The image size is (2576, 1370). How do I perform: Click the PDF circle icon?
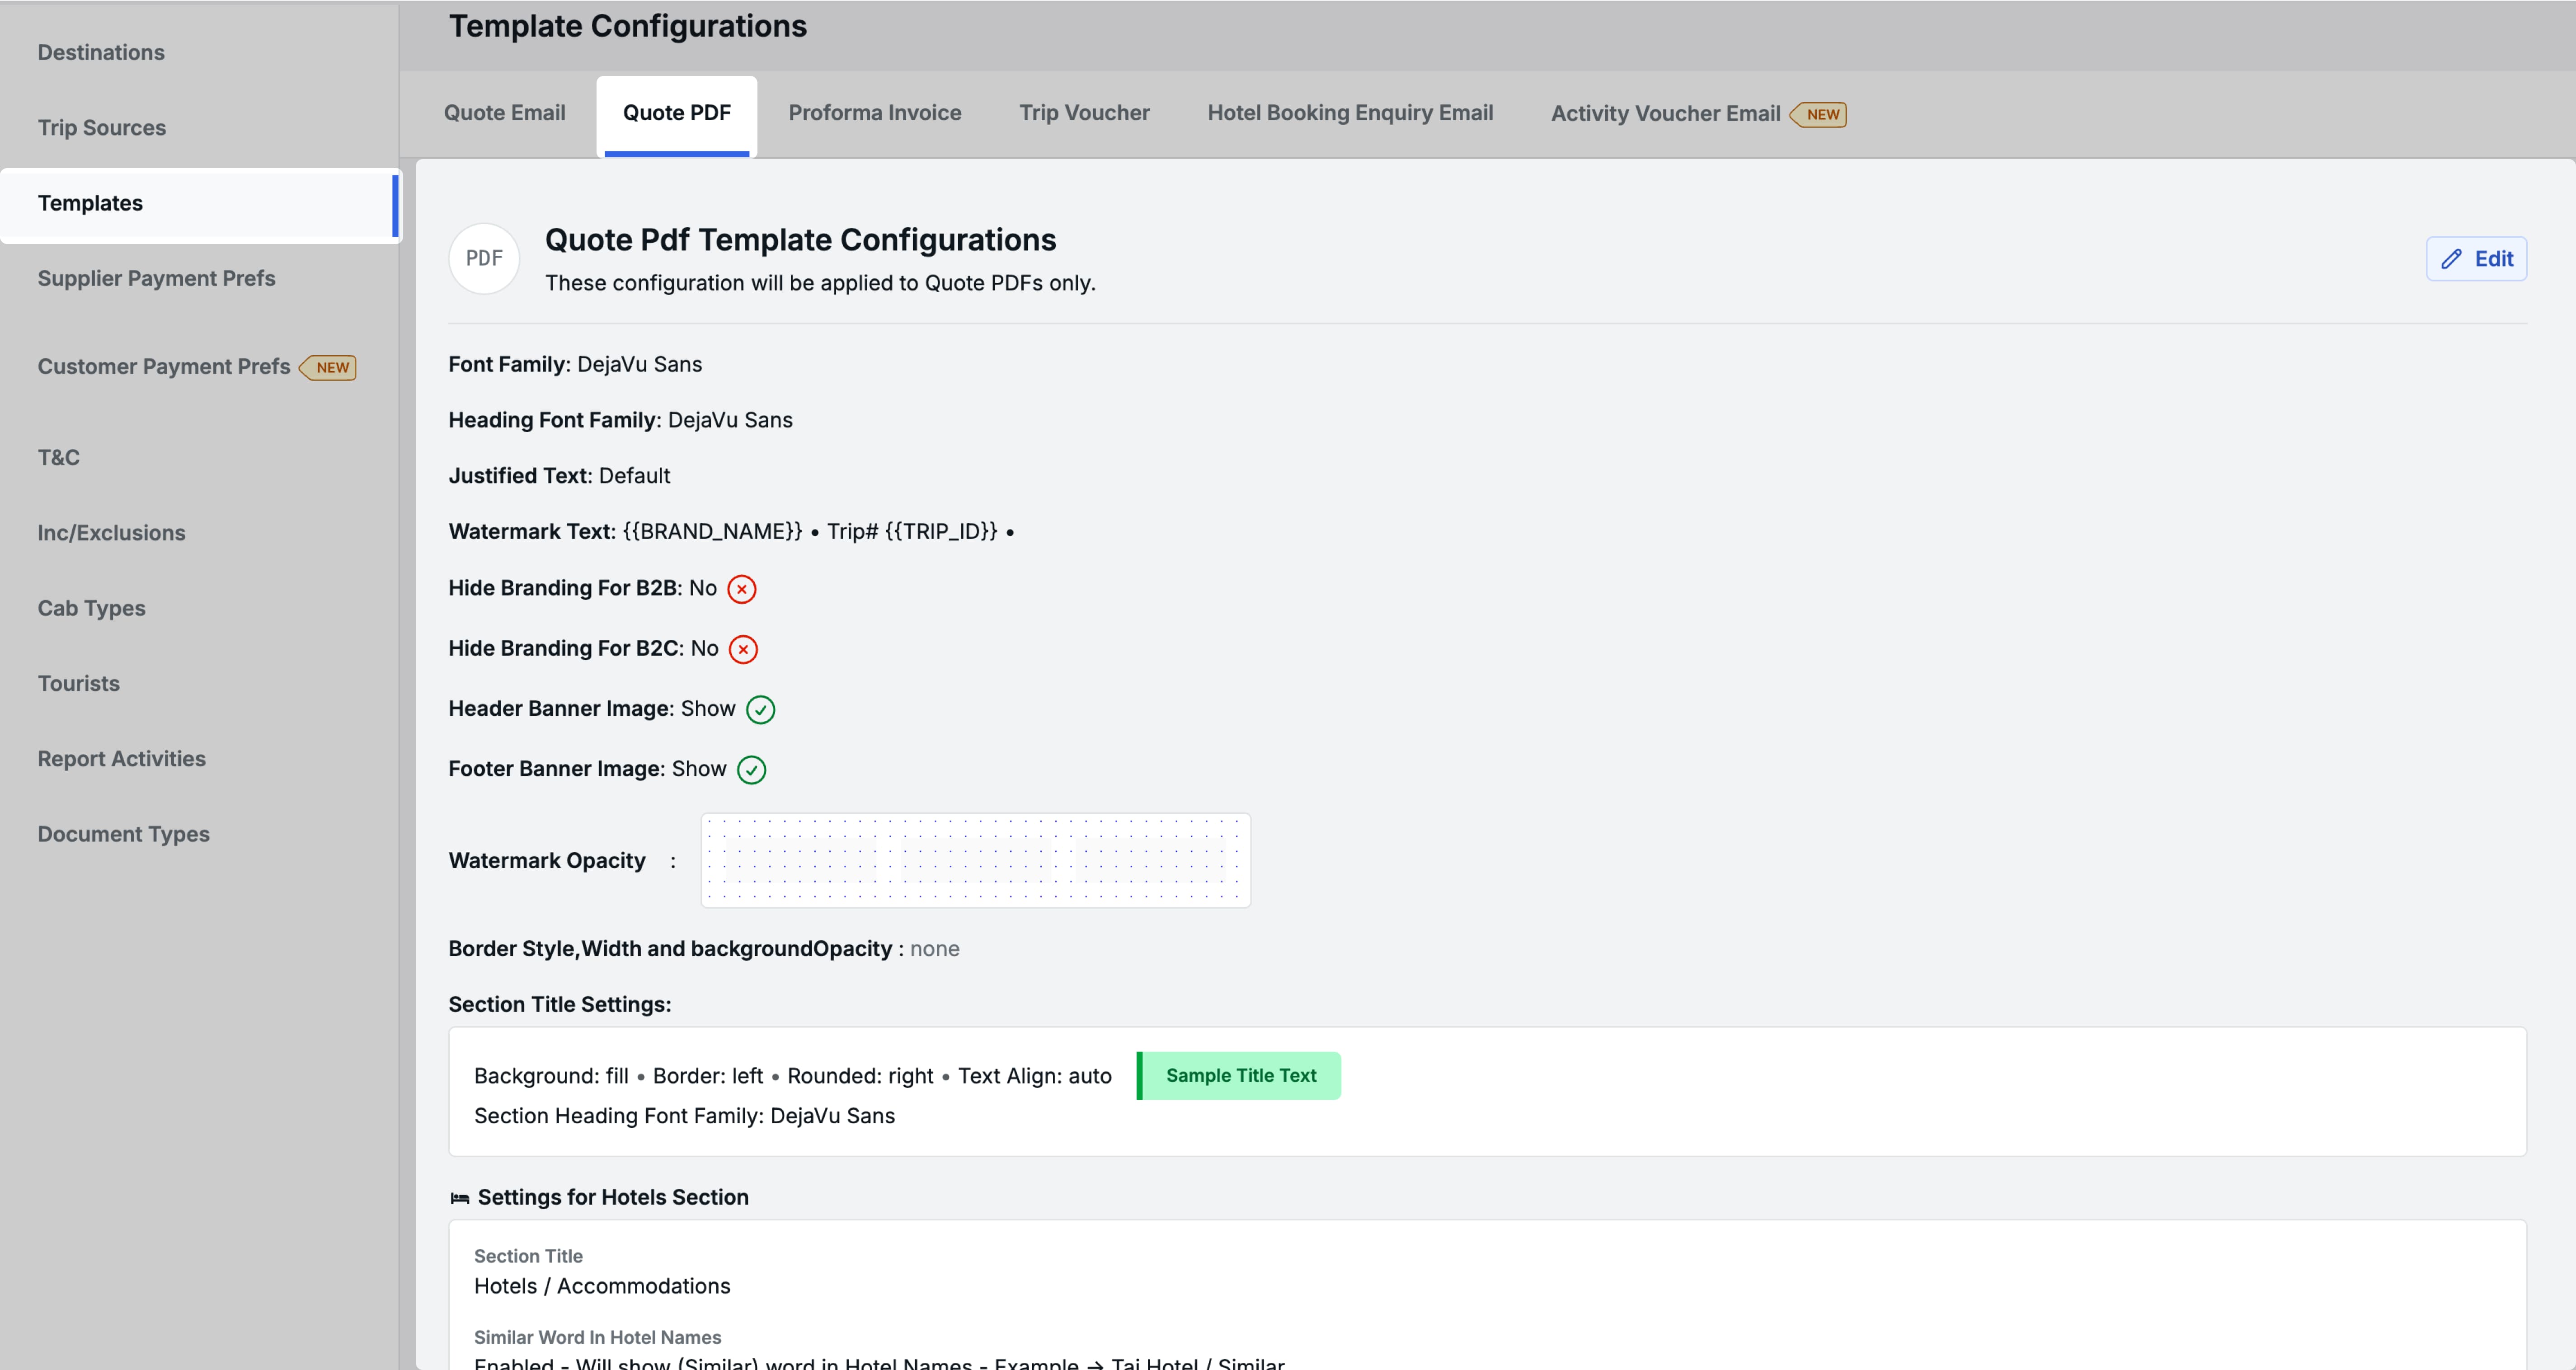484,259
